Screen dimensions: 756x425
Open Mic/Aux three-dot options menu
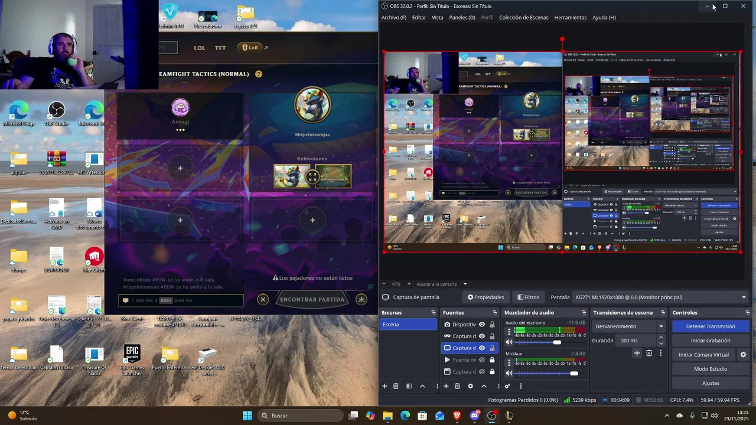(x=509, y=362)
